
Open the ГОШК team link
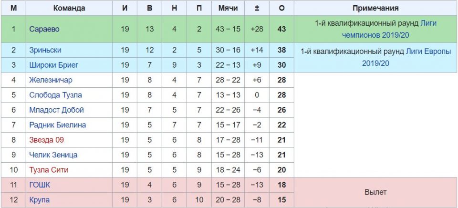click(x=39, y=185)
